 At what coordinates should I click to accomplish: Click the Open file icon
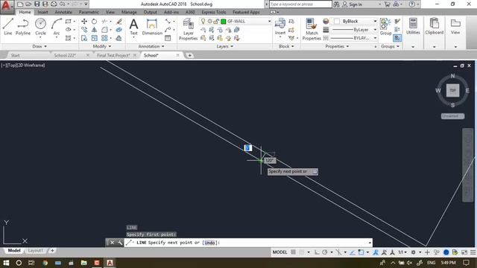pyautogui.click(x=28, y=4)
